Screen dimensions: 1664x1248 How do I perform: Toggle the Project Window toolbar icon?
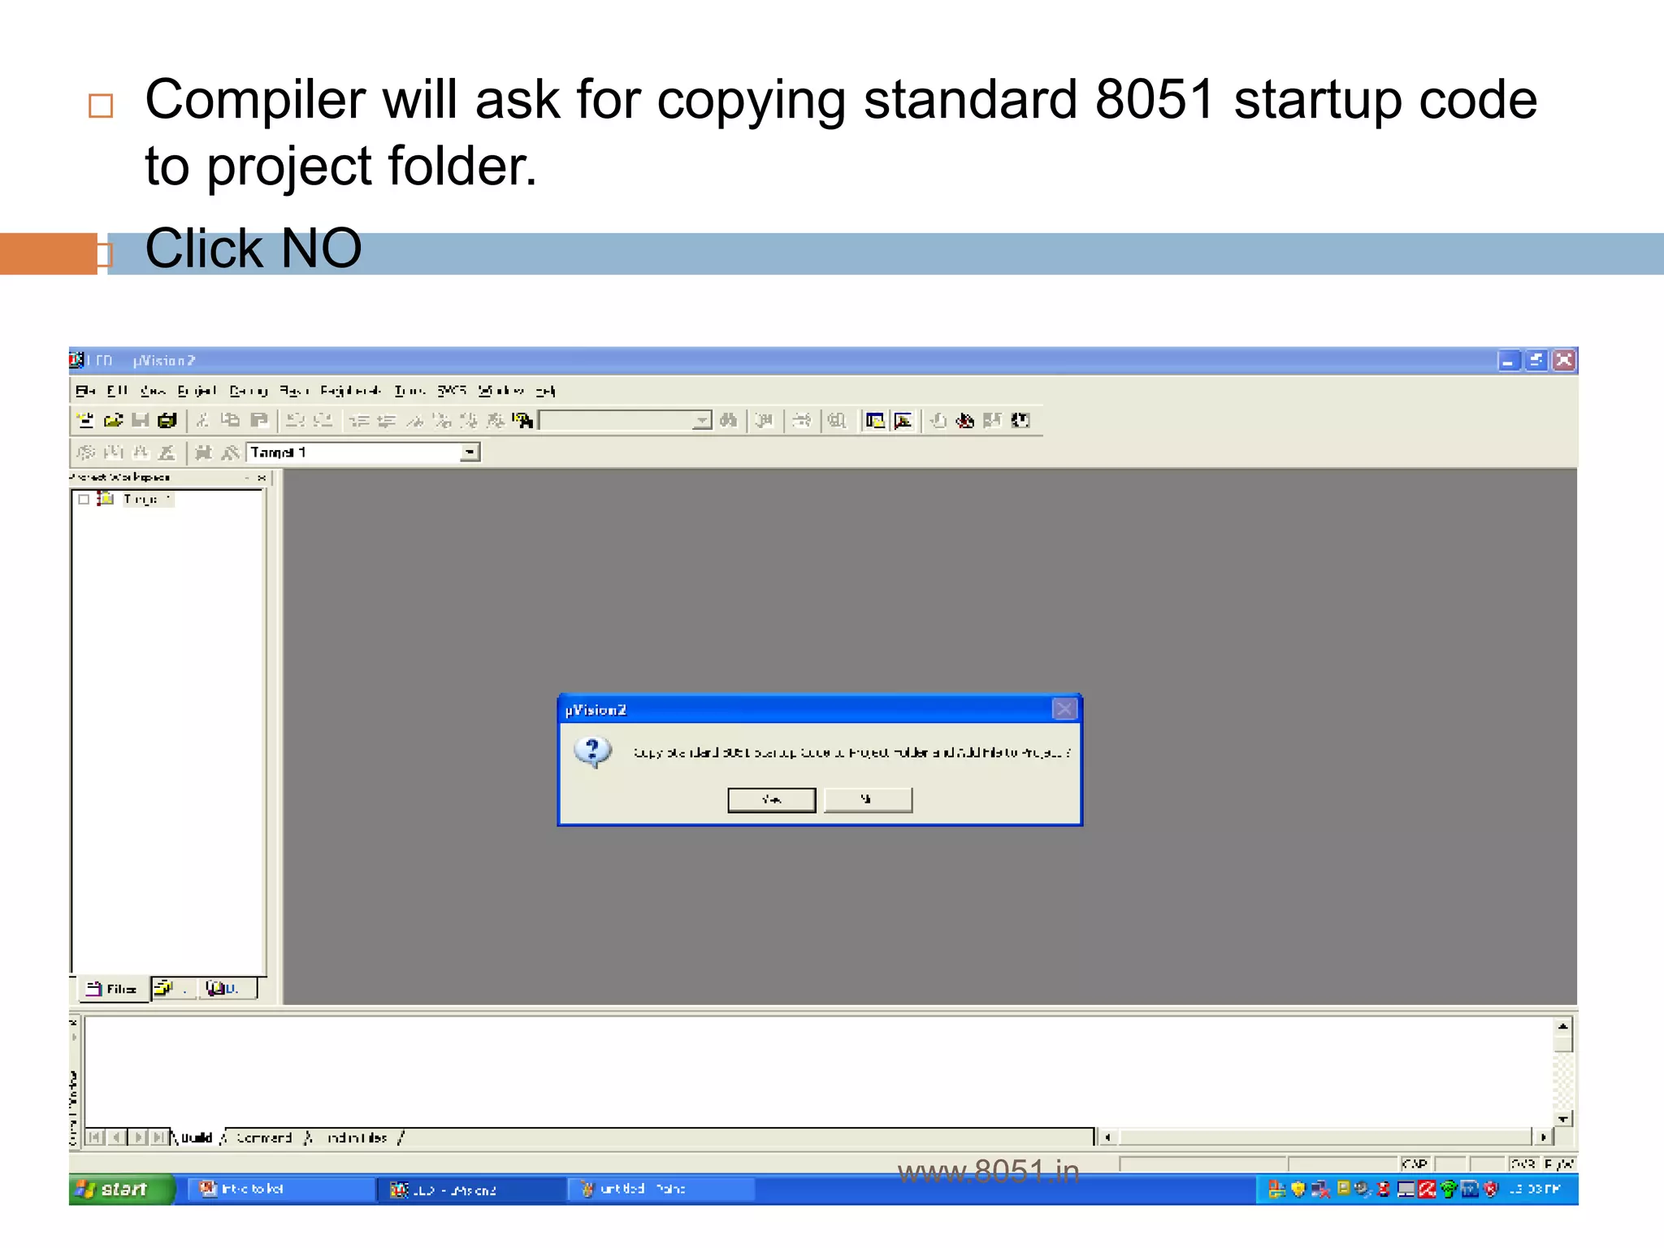pos(875,420)
